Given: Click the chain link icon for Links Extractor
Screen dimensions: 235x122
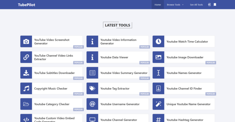Looking at the screenshot, I should [x=26, y=57].
